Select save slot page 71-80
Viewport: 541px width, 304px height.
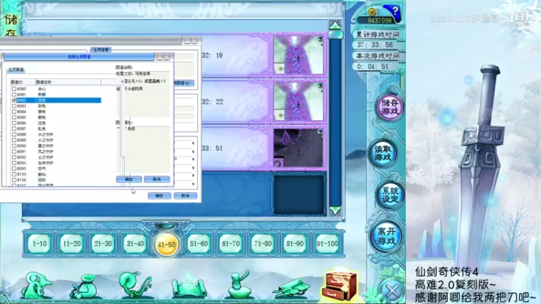coord(262,244)
